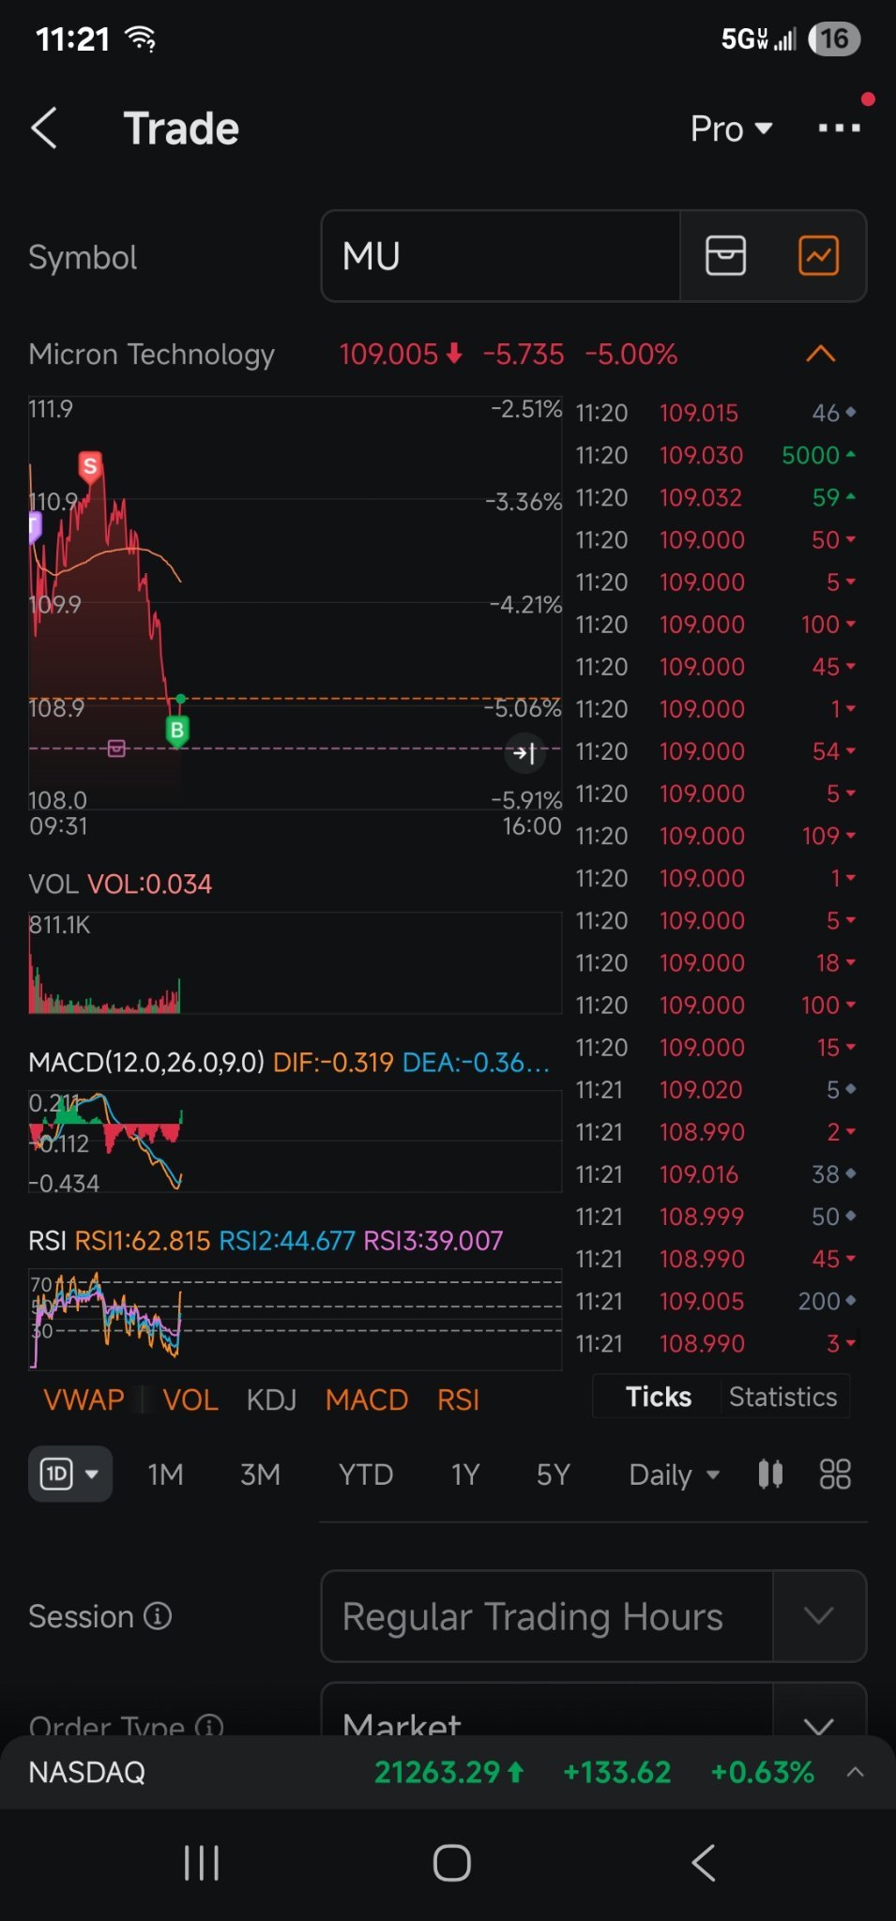The image size is (896, 1921).
Task: Tap the Wi-Fi status icon
Action: (141, 38)
